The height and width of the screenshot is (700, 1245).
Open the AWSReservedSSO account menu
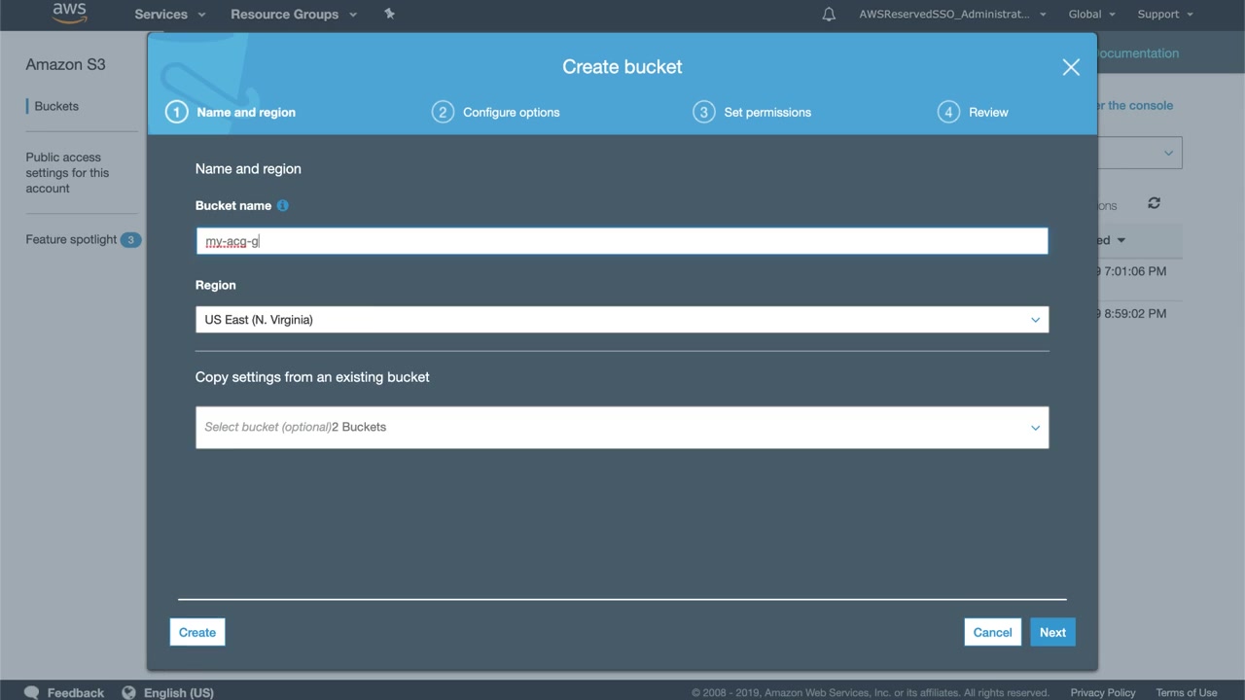point(952,15)
